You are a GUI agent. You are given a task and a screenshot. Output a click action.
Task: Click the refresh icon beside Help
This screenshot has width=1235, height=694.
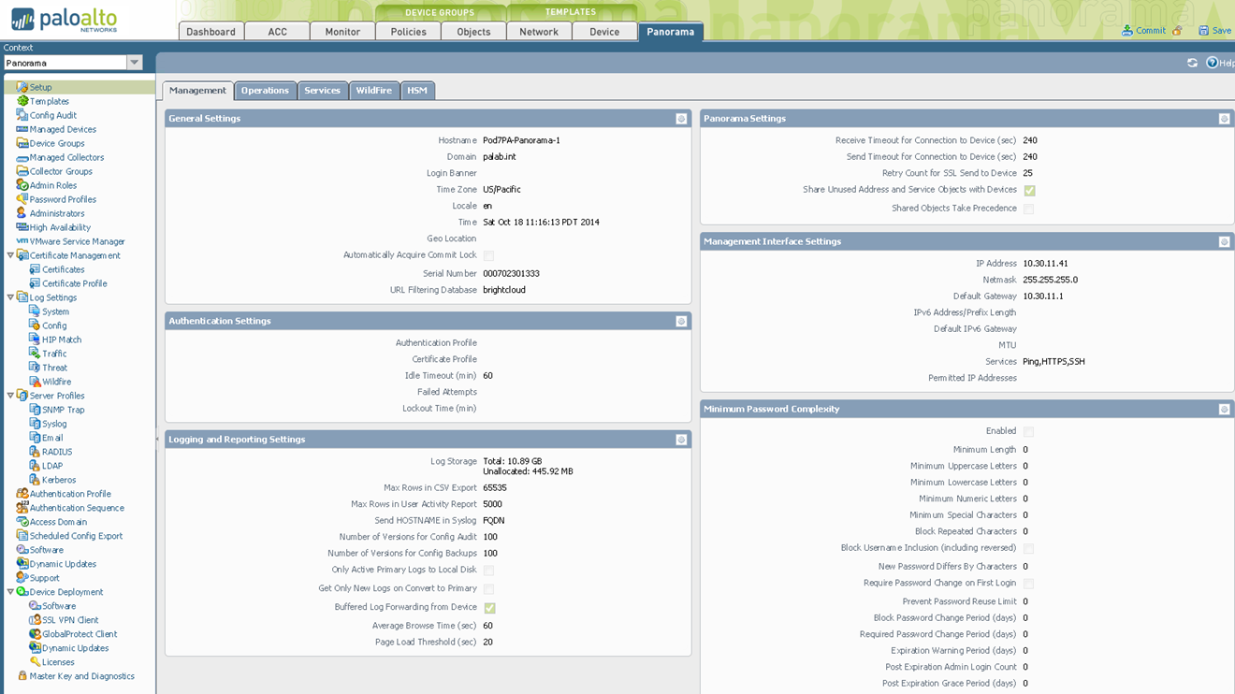coord(1192,63)
